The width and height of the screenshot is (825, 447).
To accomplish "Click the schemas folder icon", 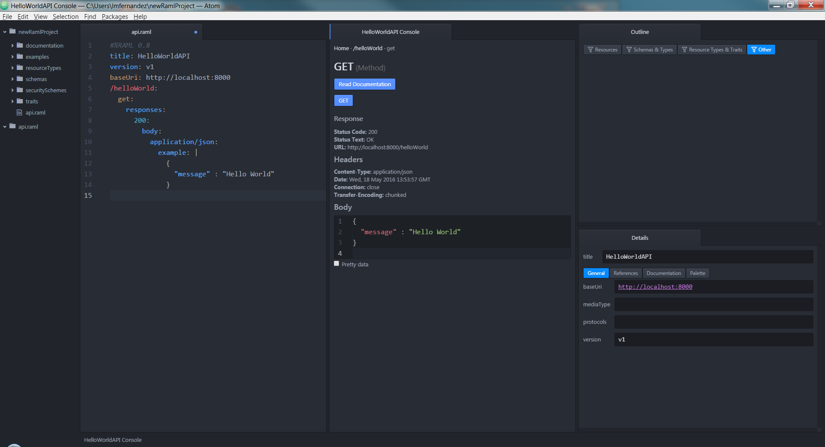I will coord(20,79).
